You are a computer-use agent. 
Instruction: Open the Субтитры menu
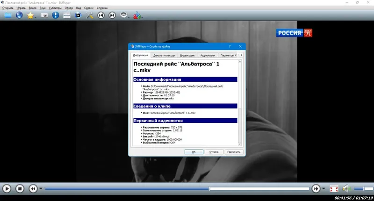coord(55,8)
